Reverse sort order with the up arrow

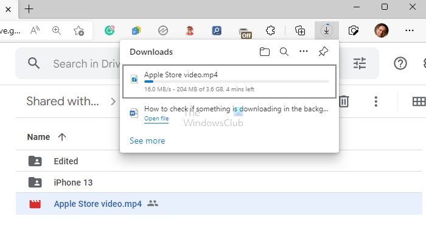click(x=62, y=137)
